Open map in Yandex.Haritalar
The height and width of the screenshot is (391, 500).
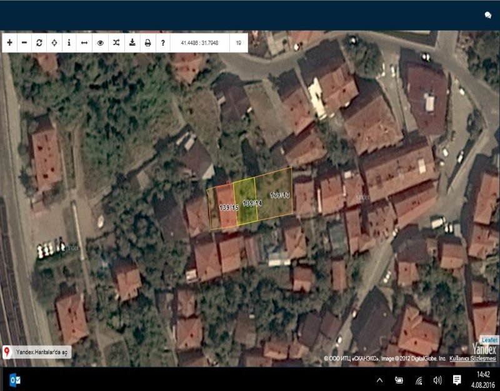tap(42, 352)
